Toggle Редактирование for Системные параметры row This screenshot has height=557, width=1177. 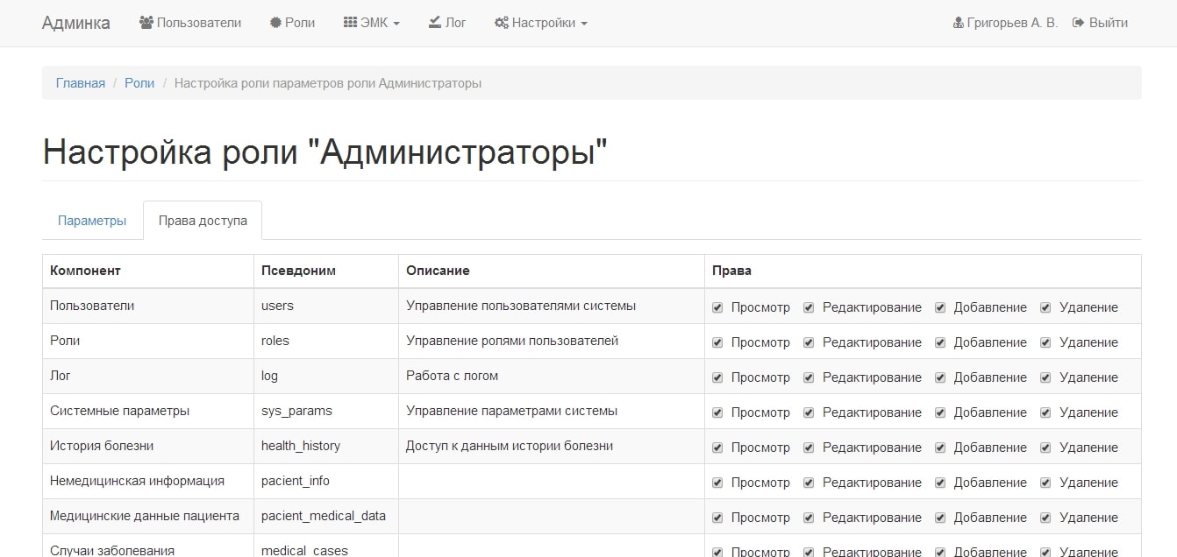(809, 412)
